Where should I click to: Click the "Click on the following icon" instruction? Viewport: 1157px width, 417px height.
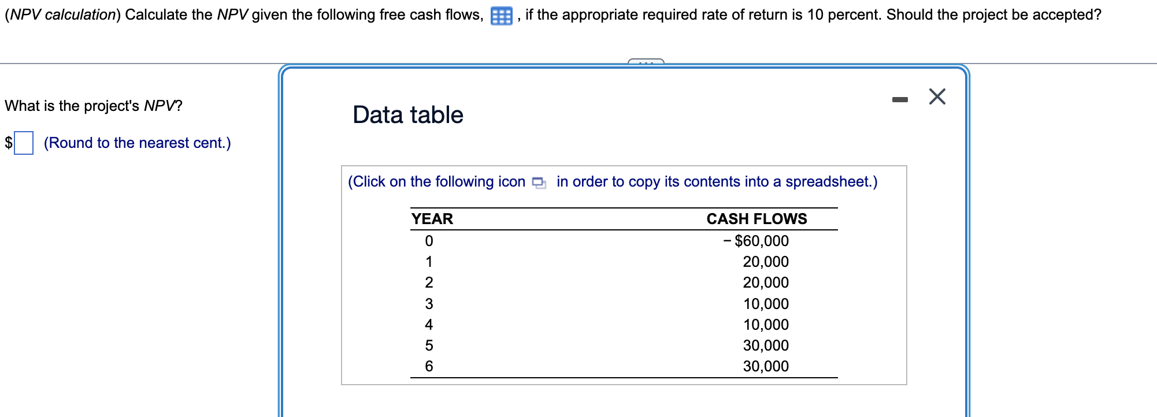click(436, 182)
